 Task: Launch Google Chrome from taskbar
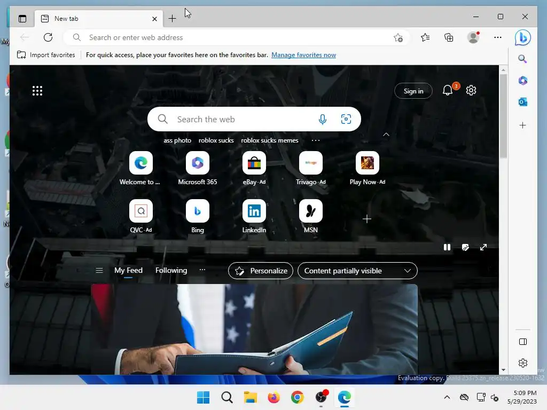point(297,397)
